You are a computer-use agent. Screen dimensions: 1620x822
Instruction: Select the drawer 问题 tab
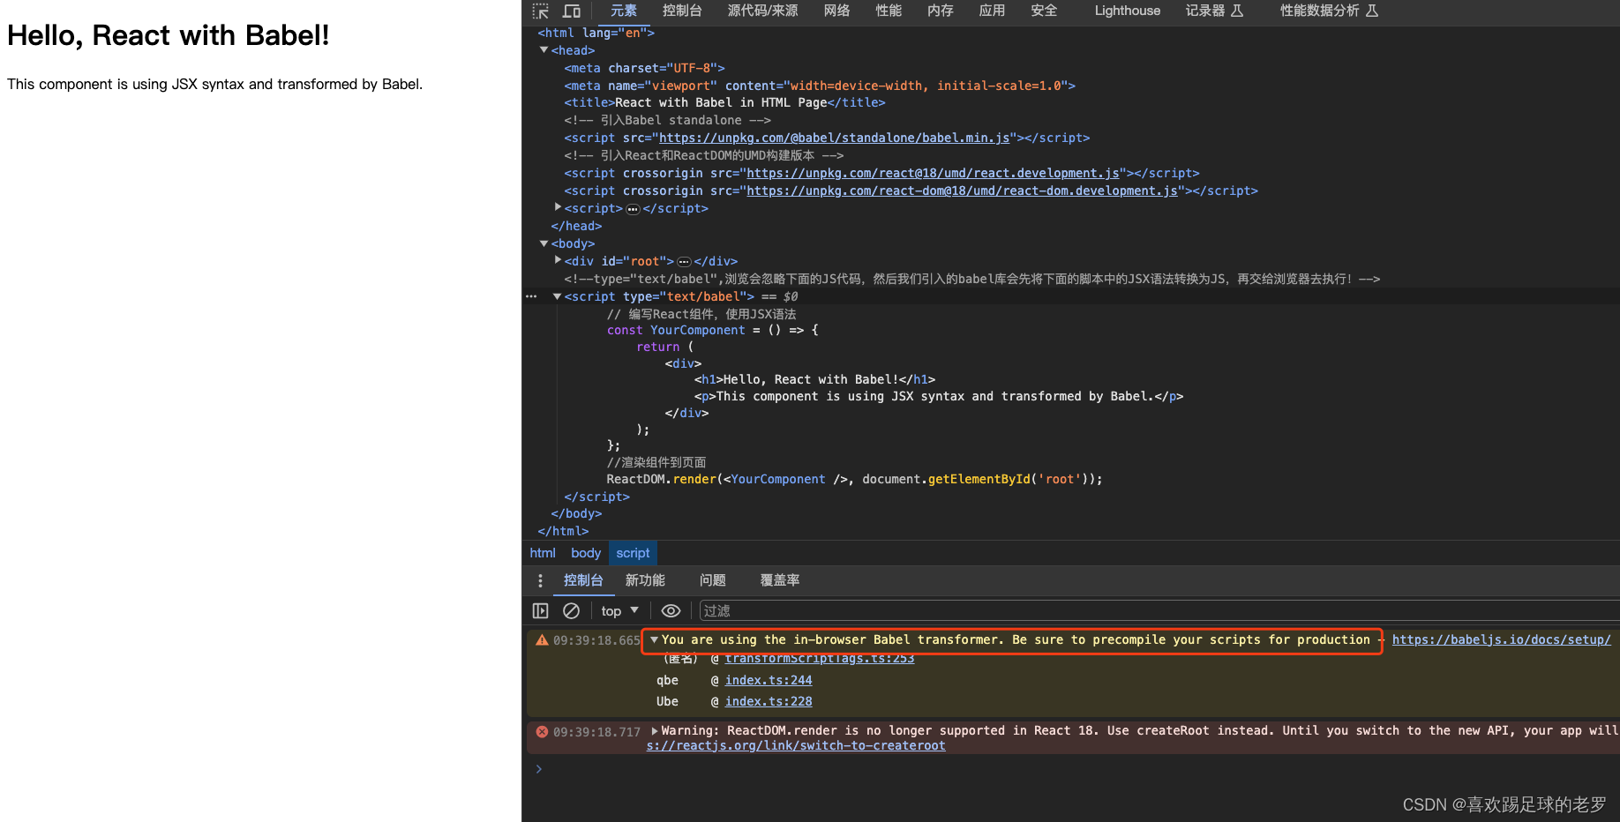point(712,580)
